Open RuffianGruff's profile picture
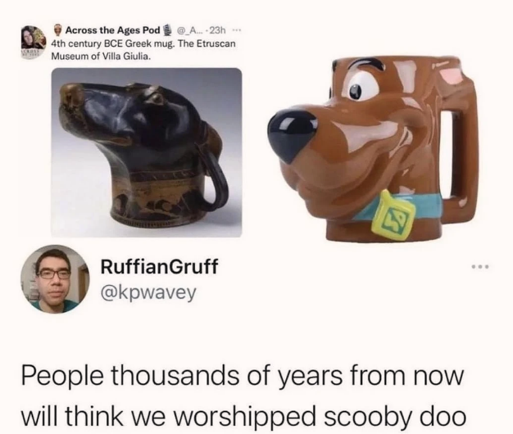 point(55,278)
